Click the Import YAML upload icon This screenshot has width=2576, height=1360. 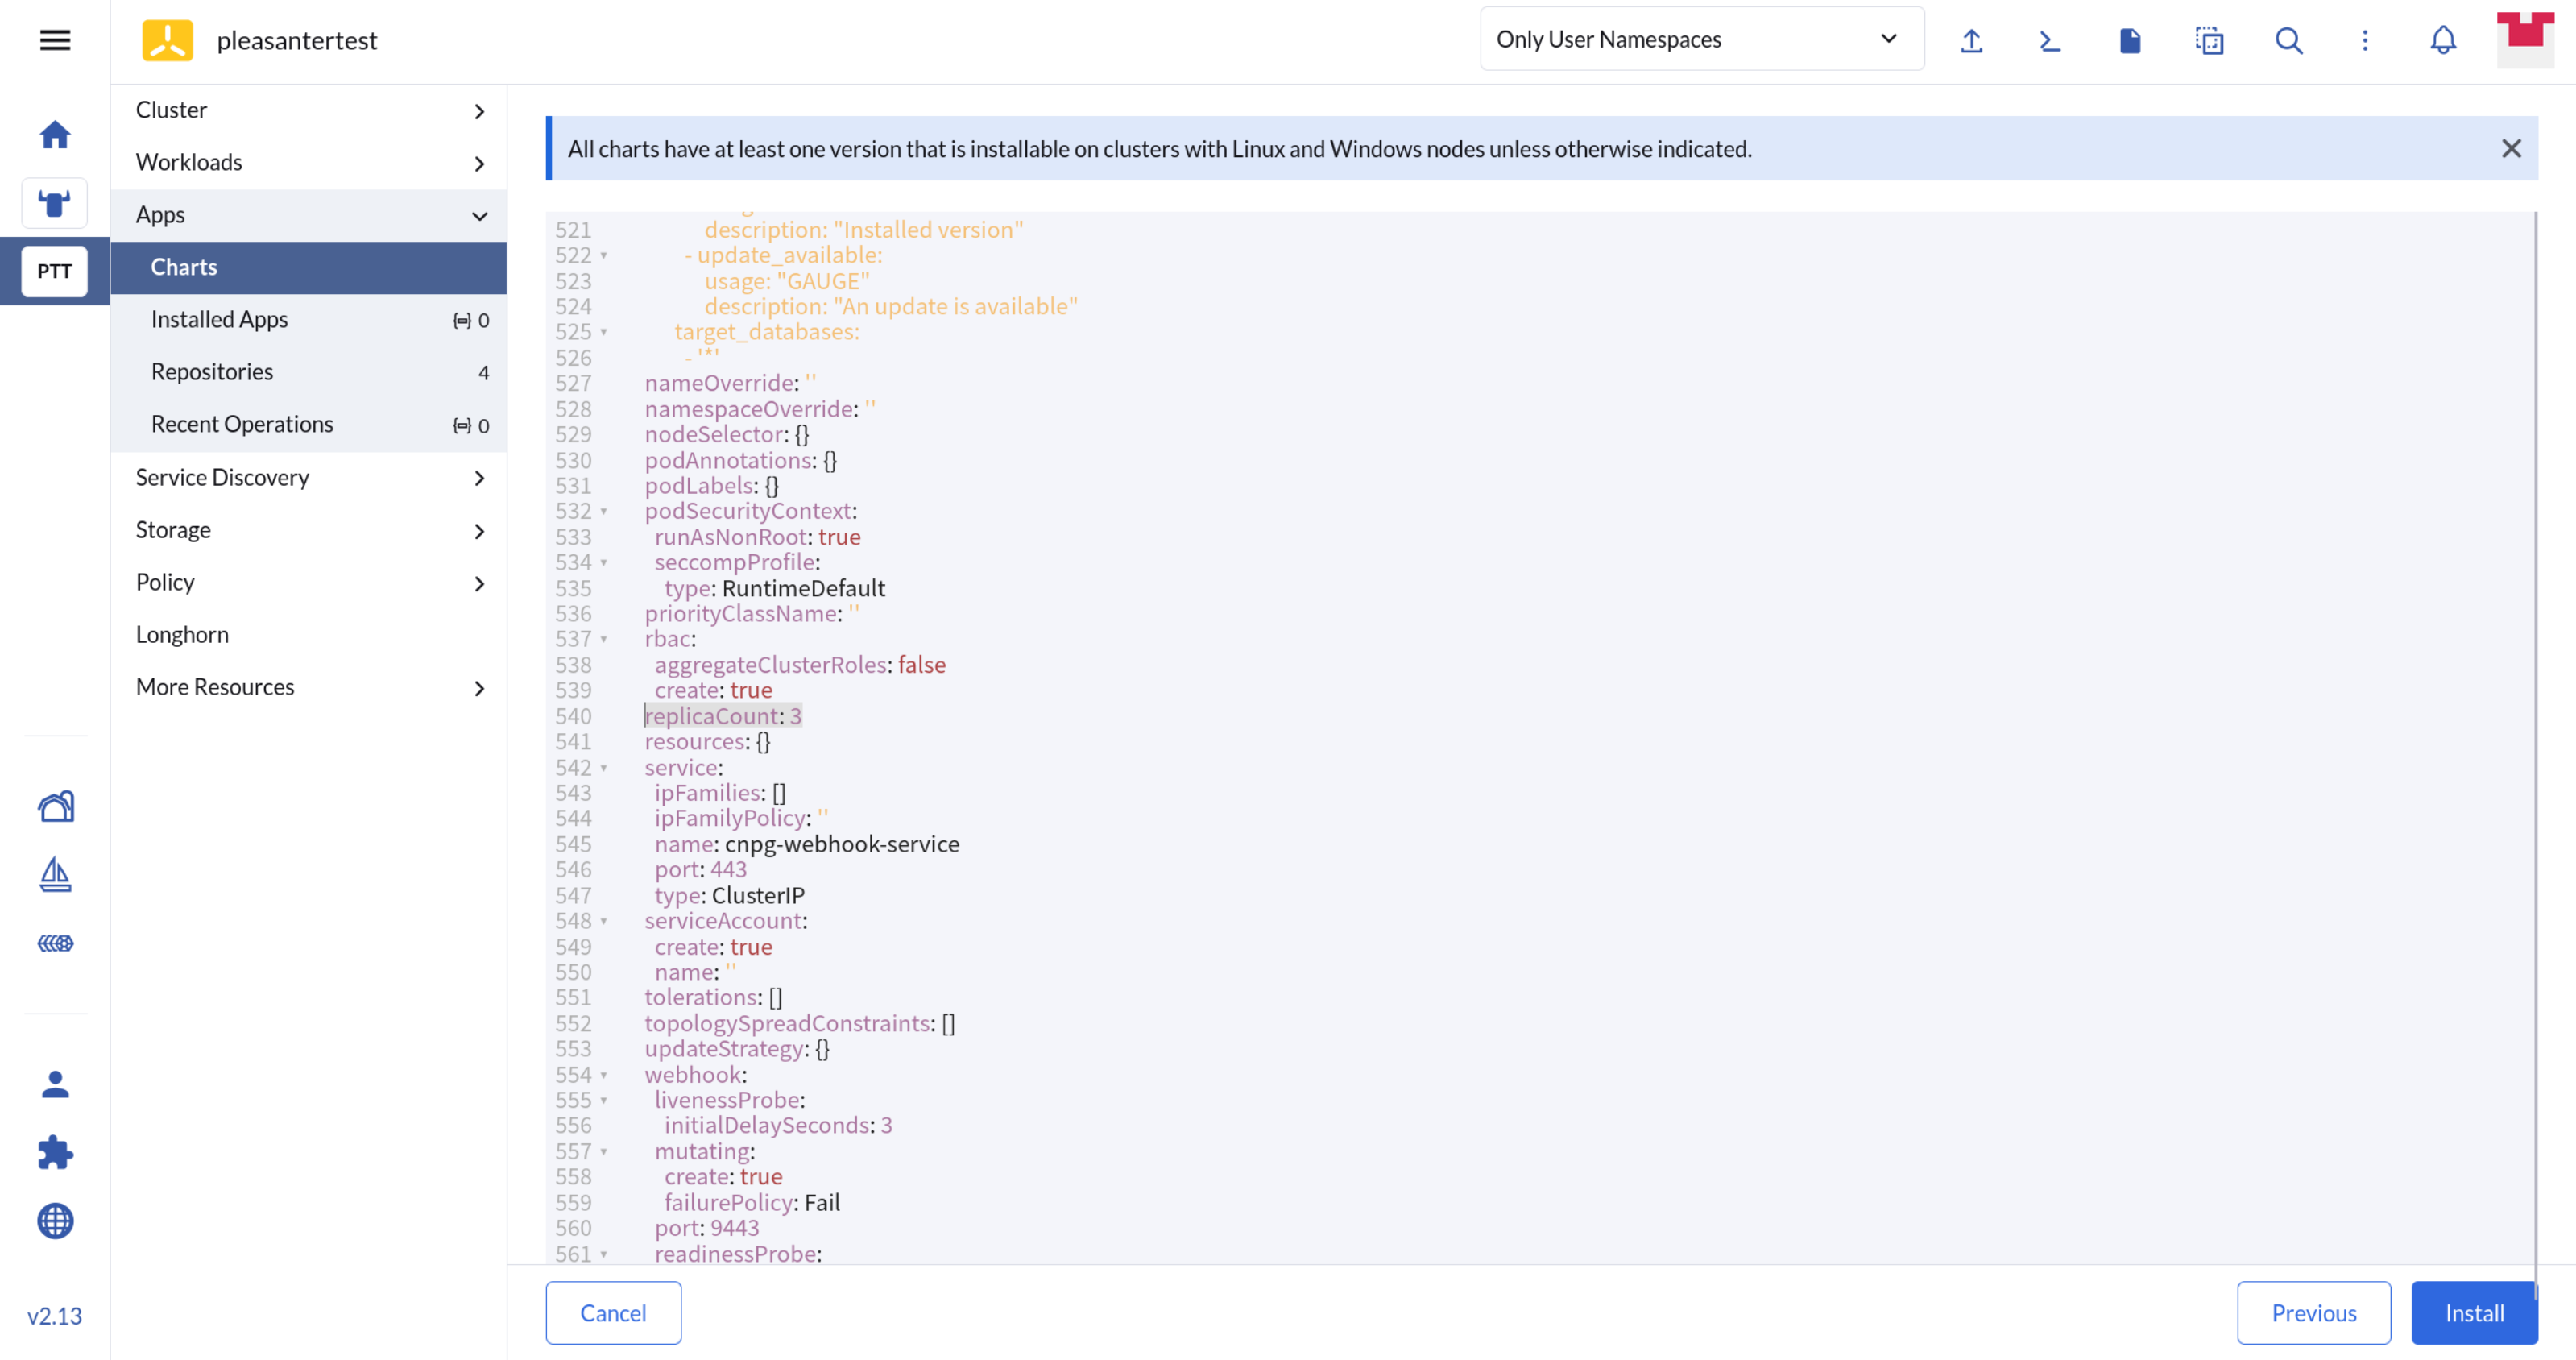point(1971,40)
